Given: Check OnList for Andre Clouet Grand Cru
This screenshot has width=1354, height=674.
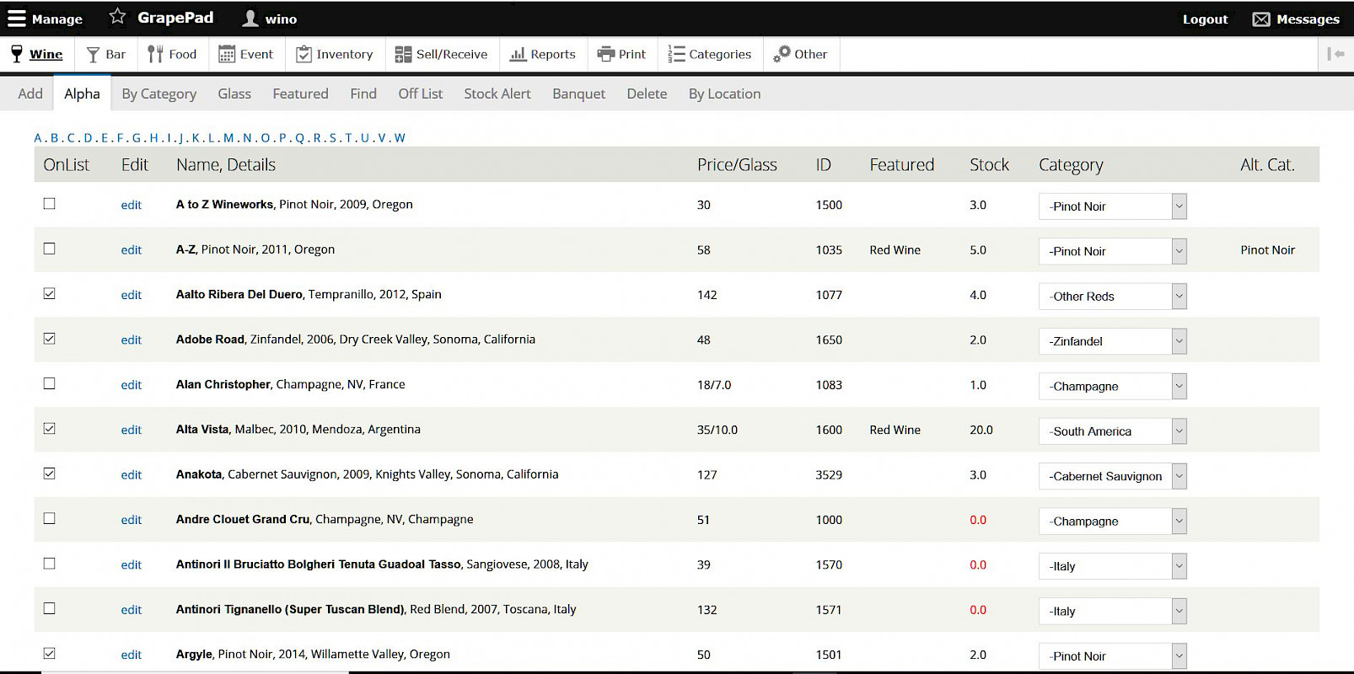Looking at the screenshot, I should coord(49,518).
